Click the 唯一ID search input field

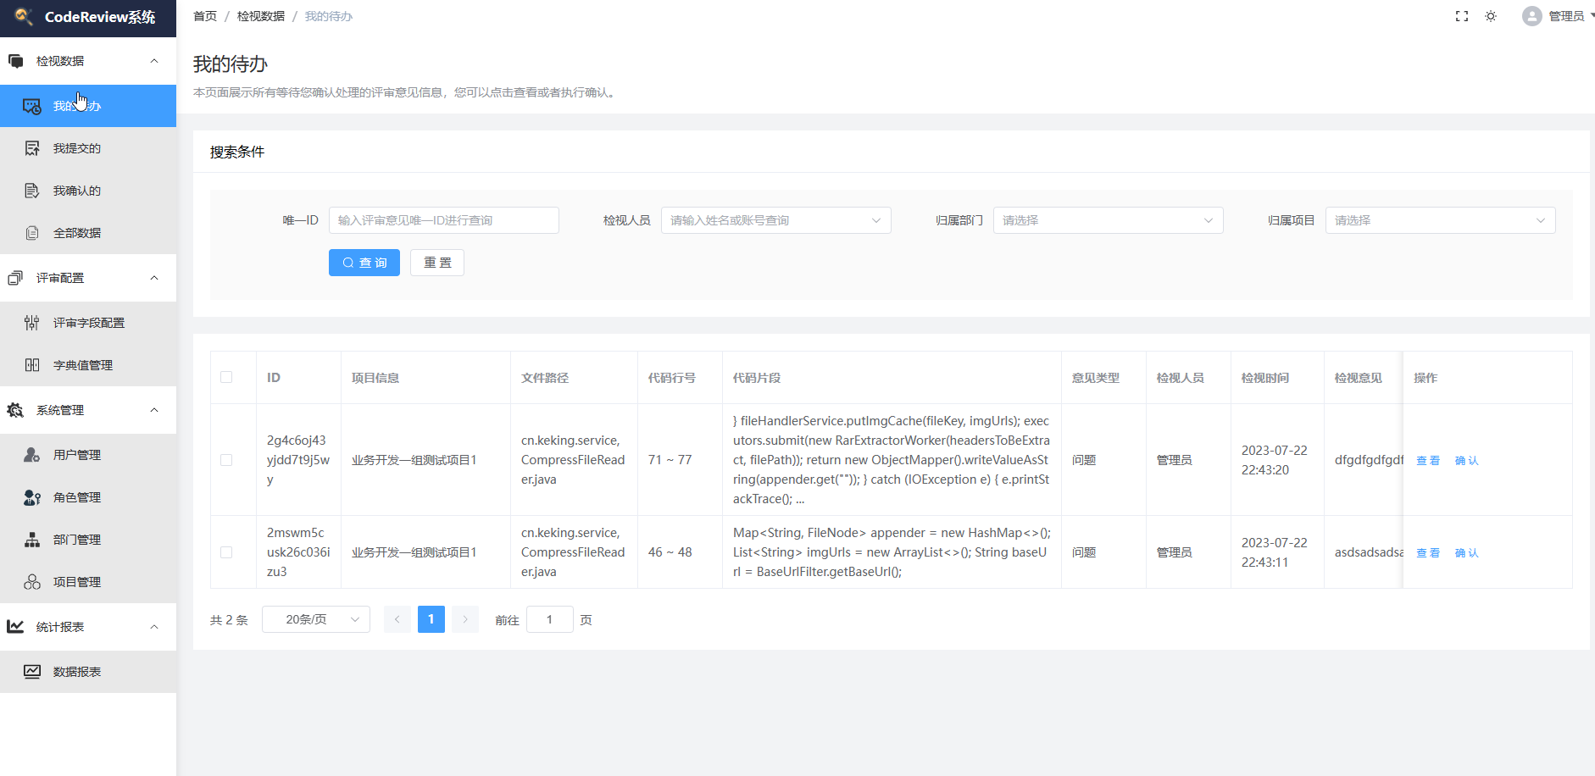pos(443,220)
